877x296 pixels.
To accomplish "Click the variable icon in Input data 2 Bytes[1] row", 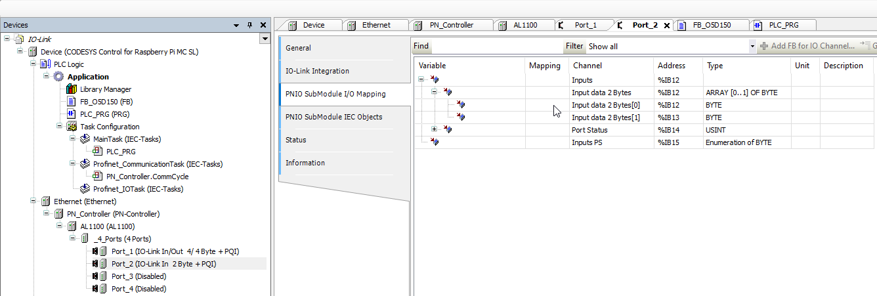I will pyautogui.click(x=461, y=117).
